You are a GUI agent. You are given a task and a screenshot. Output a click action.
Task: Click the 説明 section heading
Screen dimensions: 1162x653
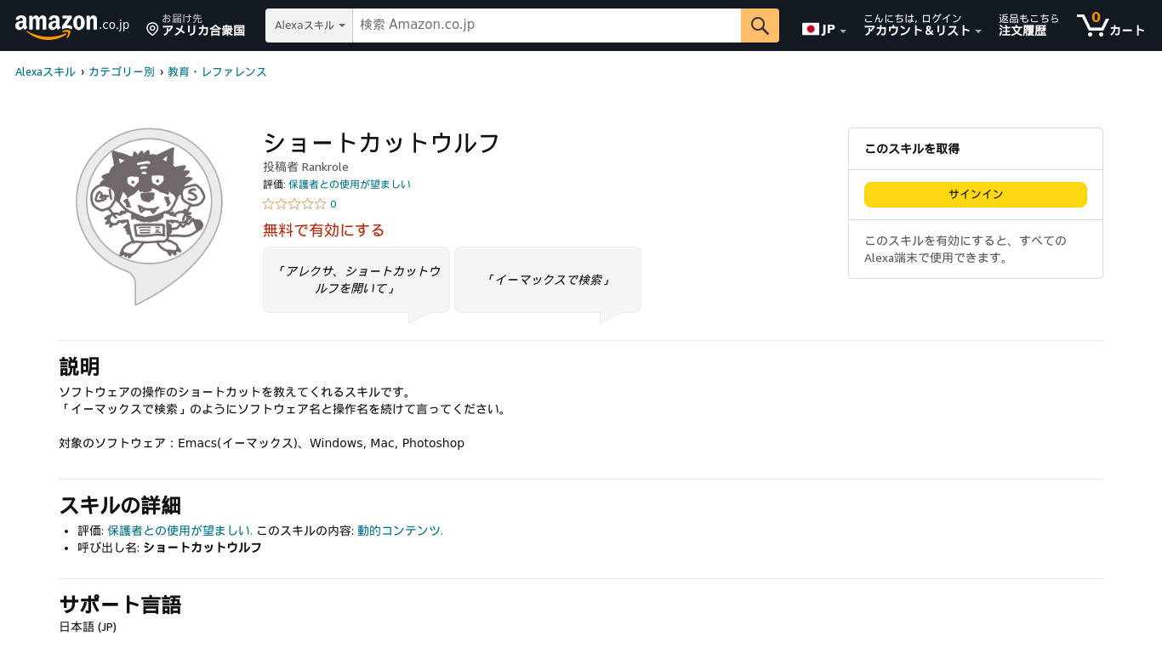[x=79, y=366]
